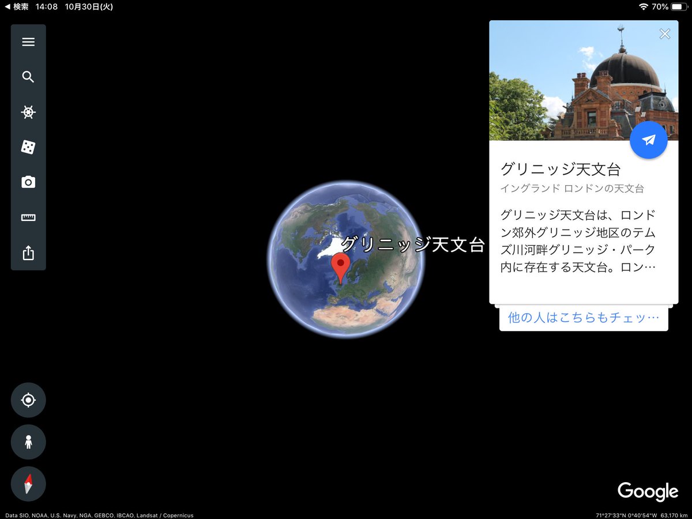Tap the globe label グリニッジ天文台

(x=413, y=245)
